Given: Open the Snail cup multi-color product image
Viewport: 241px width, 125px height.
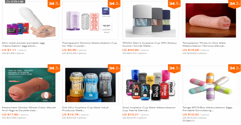Looking at the screenshot, I should click(x=150, y=85).
